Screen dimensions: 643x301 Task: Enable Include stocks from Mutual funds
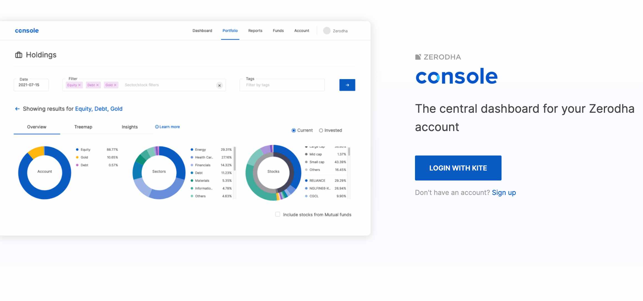(x=278, y=214)
